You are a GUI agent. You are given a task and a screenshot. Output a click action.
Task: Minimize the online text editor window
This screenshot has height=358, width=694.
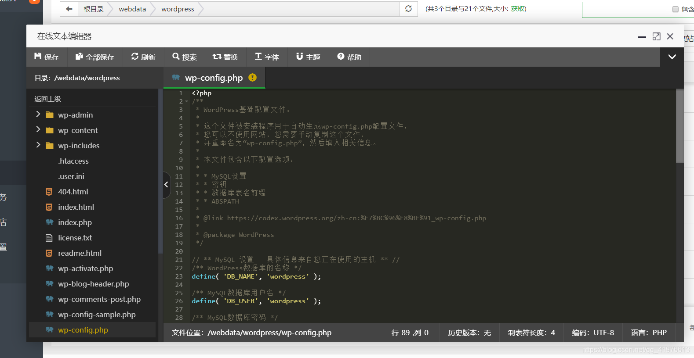[642, 37]
